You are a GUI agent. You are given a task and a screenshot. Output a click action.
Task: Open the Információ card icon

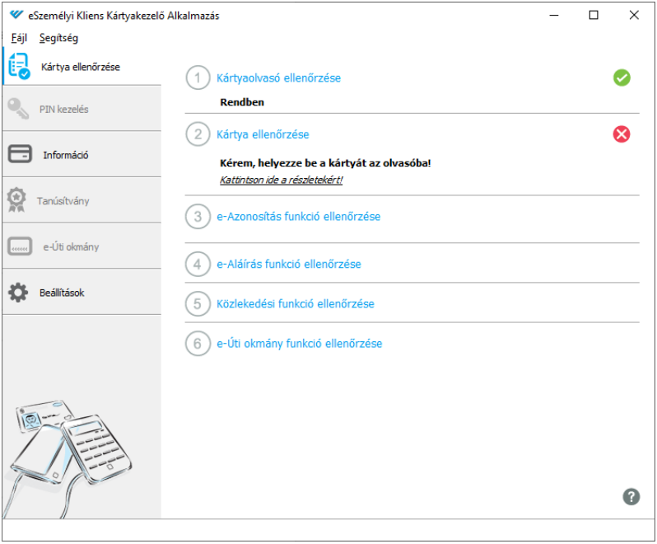(20, 154)
